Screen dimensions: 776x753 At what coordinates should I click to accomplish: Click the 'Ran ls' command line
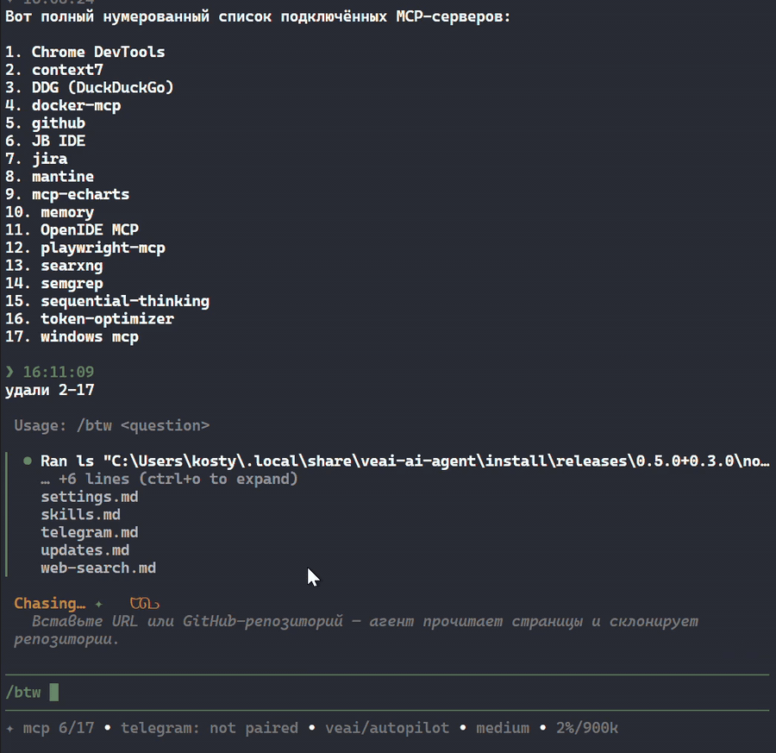point(405,461)
